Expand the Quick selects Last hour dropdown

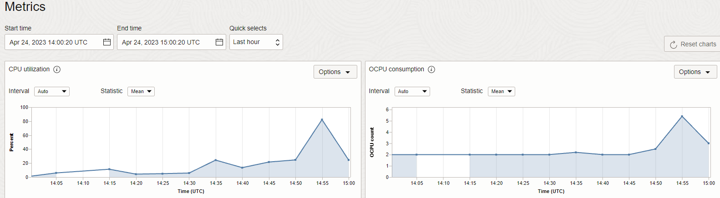[x=256, y=42]
